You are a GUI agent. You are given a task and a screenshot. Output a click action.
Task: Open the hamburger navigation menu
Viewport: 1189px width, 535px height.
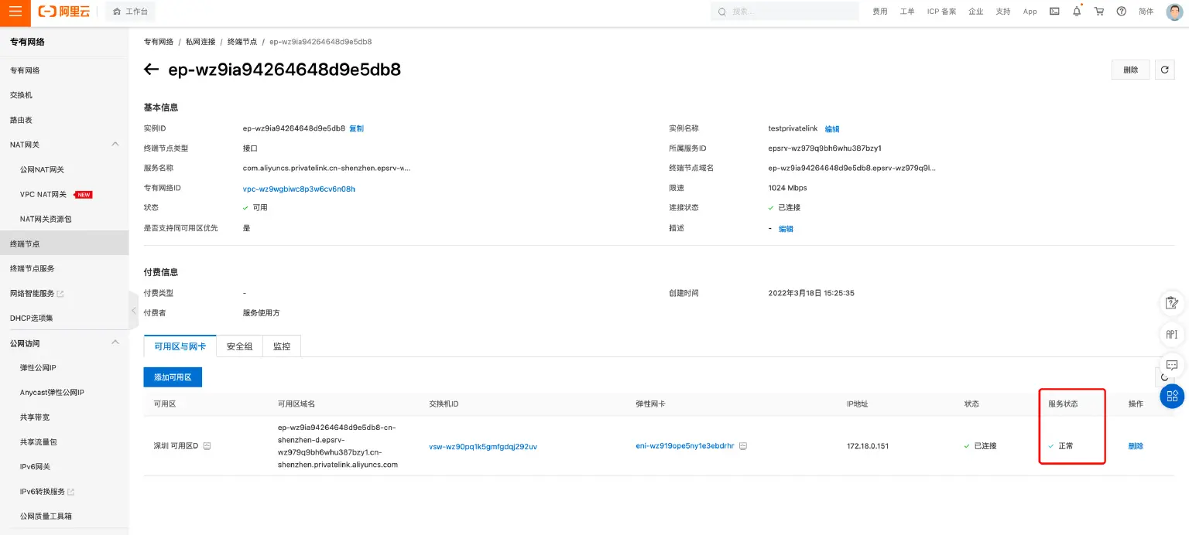tap(15, 12)
